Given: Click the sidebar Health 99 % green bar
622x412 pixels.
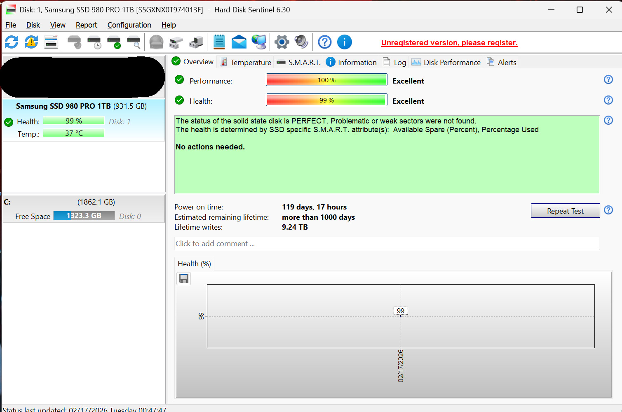Looking at the screenshot, I should tap(74, 121).
